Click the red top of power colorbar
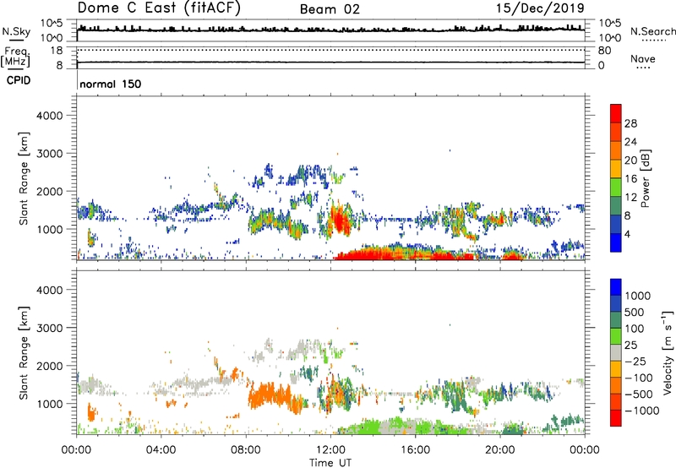 (616, 113)
